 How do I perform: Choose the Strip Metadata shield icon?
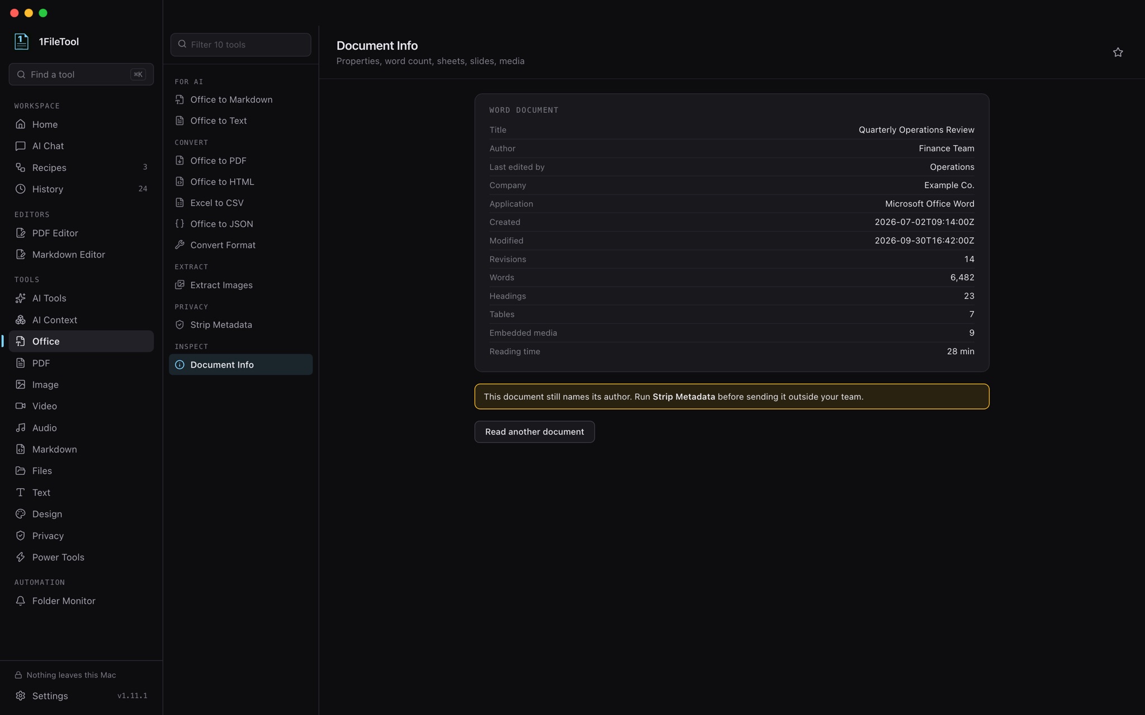(x=179, y=325)
